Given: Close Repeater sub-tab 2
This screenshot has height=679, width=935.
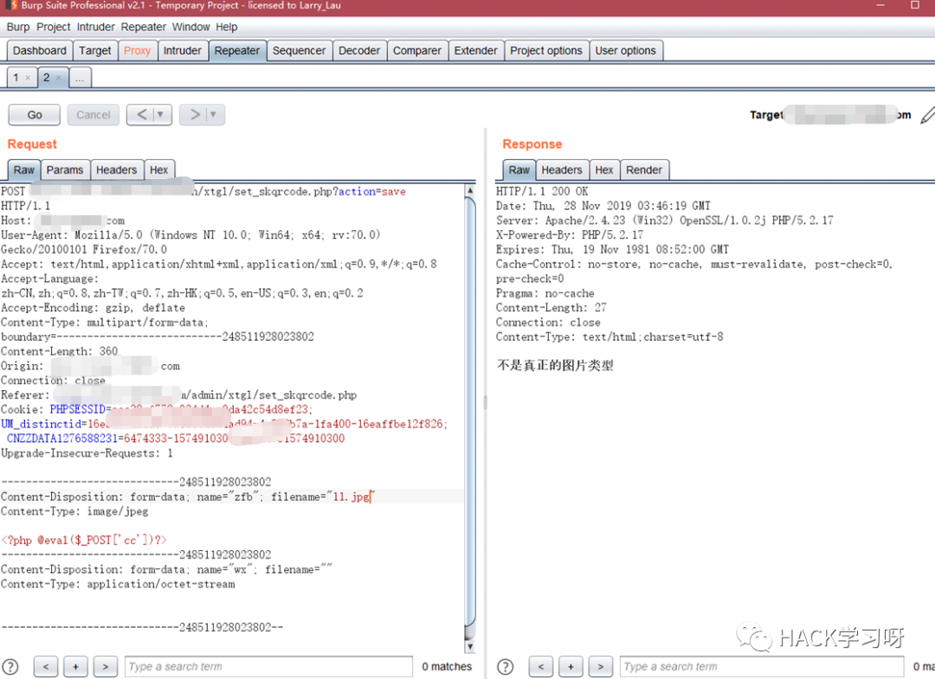Looking at the screenshot, I should (59, 78).
